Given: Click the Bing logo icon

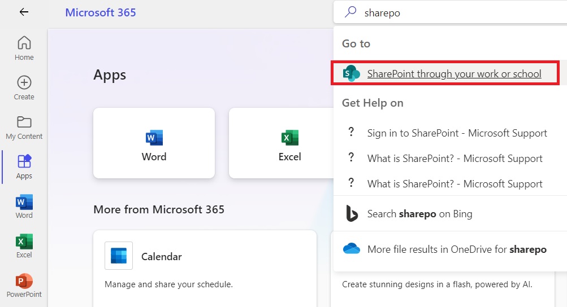Looking at the screenshot, I should [x=352, y=213].
